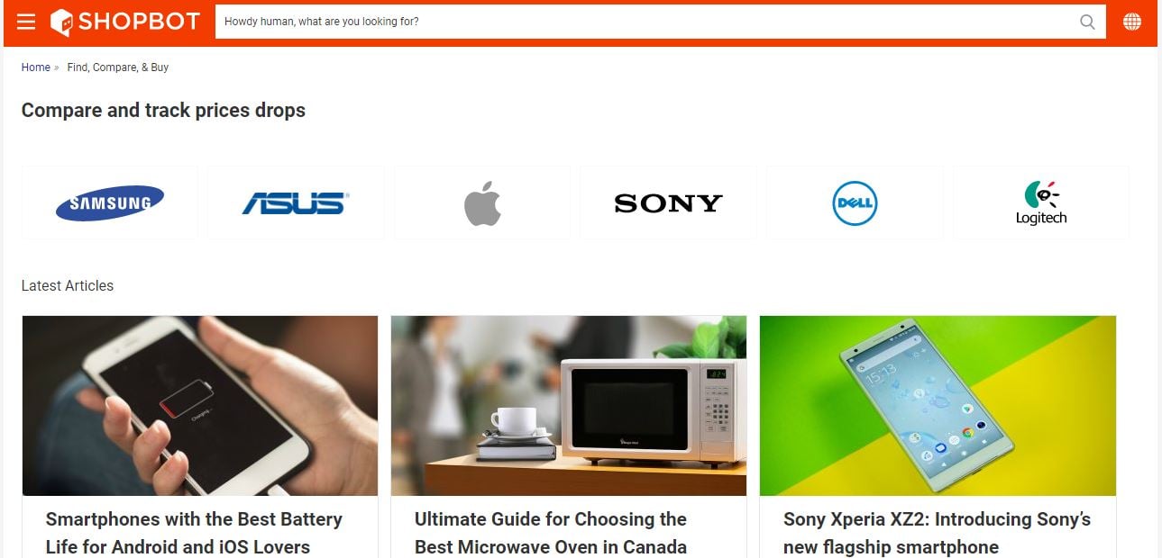
Task: Read 'Smartphones with the Best Battery Life' article
Action: (x=194, y=533)
